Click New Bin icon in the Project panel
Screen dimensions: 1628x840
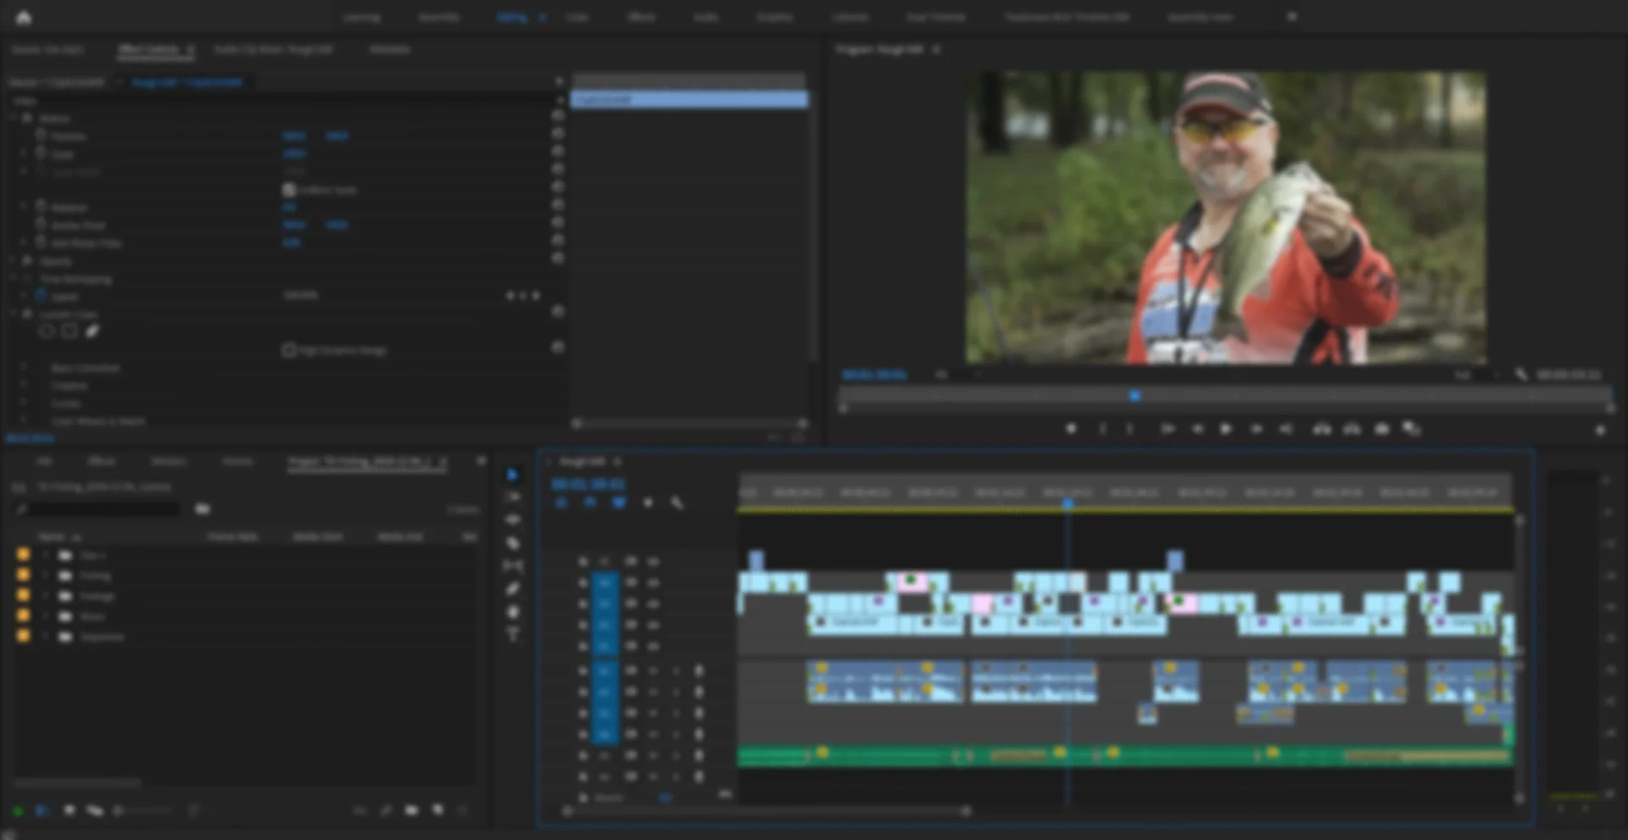(x=411, y=810)
